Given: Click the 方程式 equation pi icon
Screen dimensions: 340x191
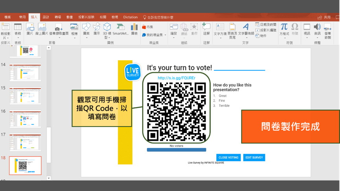Looking at the screenshot, I should click(x=284, y=27).
